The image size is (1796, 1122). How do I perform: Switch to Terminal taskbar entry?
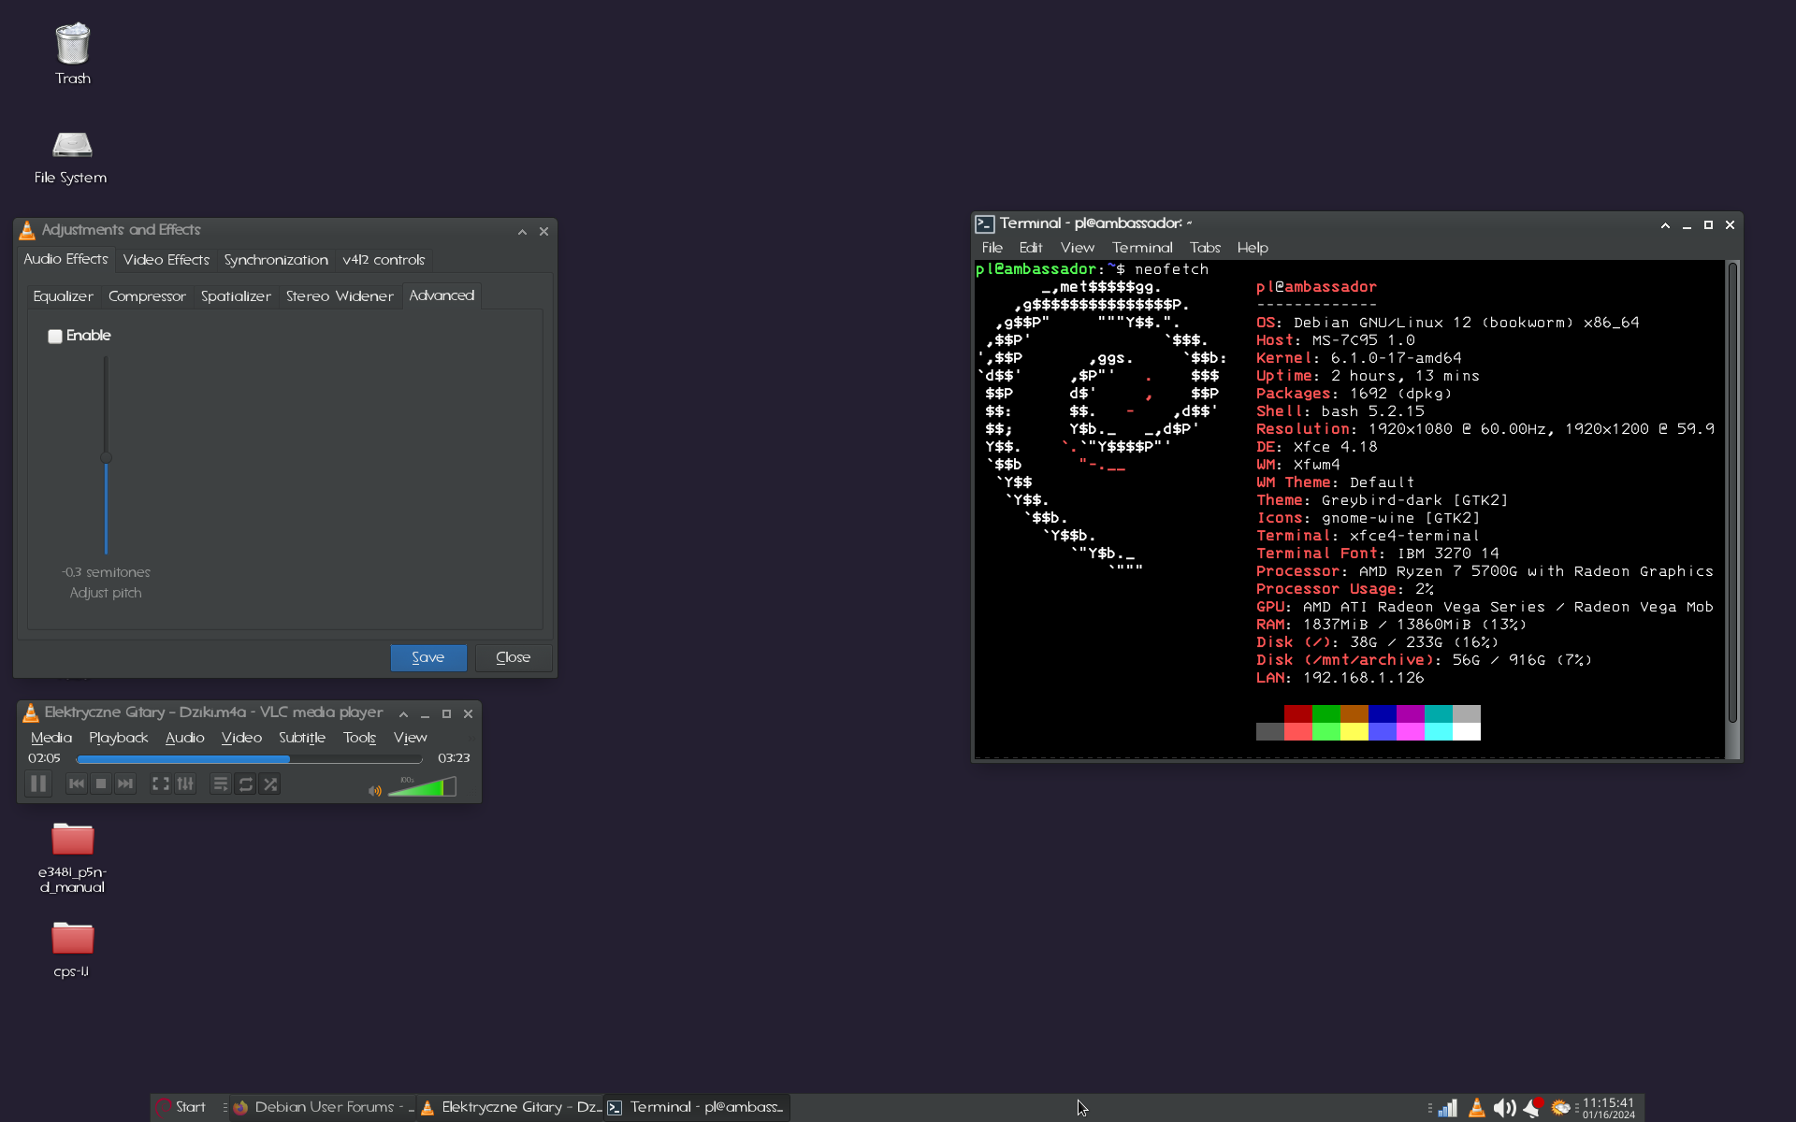697,1107
